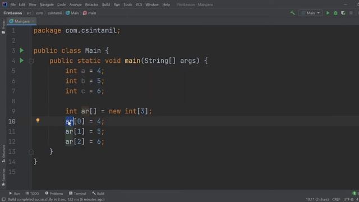
Task: Click line number 9 in gutter
Action: point(13,111)
